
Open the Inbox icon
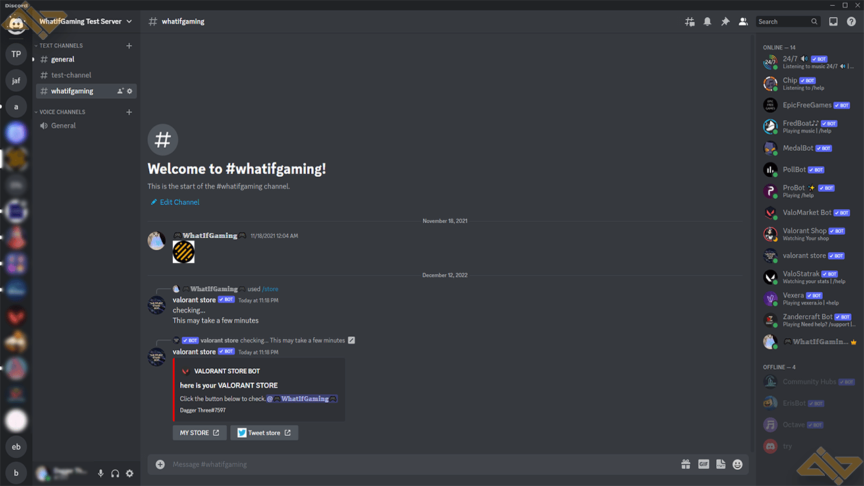(x=834, y=22)
